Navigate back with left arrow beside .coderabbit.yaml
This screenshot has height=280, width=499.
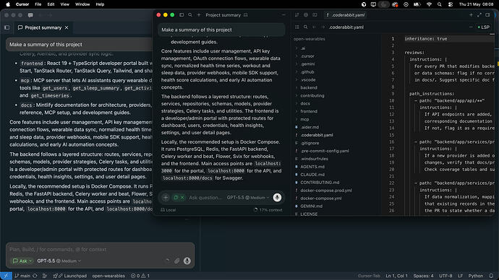click(315, 27)
